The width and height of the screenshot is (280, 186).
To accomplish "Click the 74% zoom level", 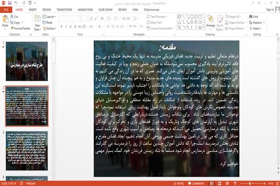I will pyautogui.click(x=271, y=184).
